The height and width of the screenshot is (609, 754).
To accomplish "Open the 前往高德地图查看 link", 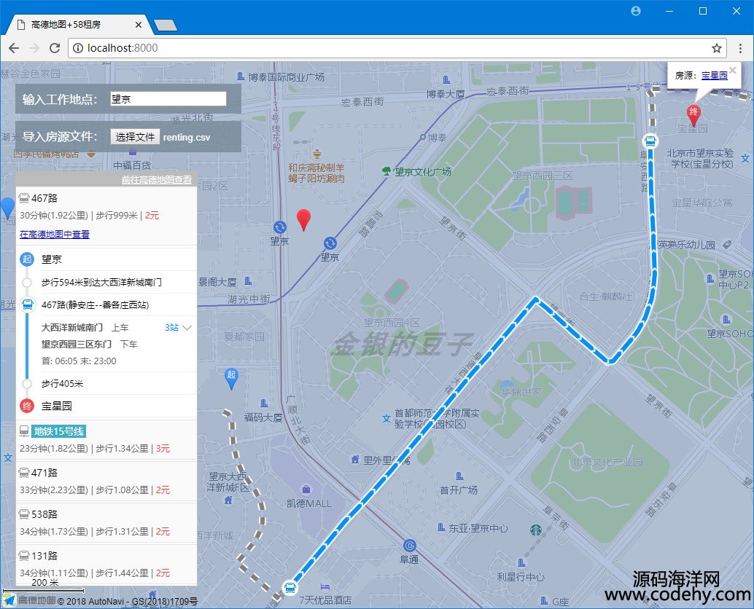I will pyautogui.click(x=156, y=180).
